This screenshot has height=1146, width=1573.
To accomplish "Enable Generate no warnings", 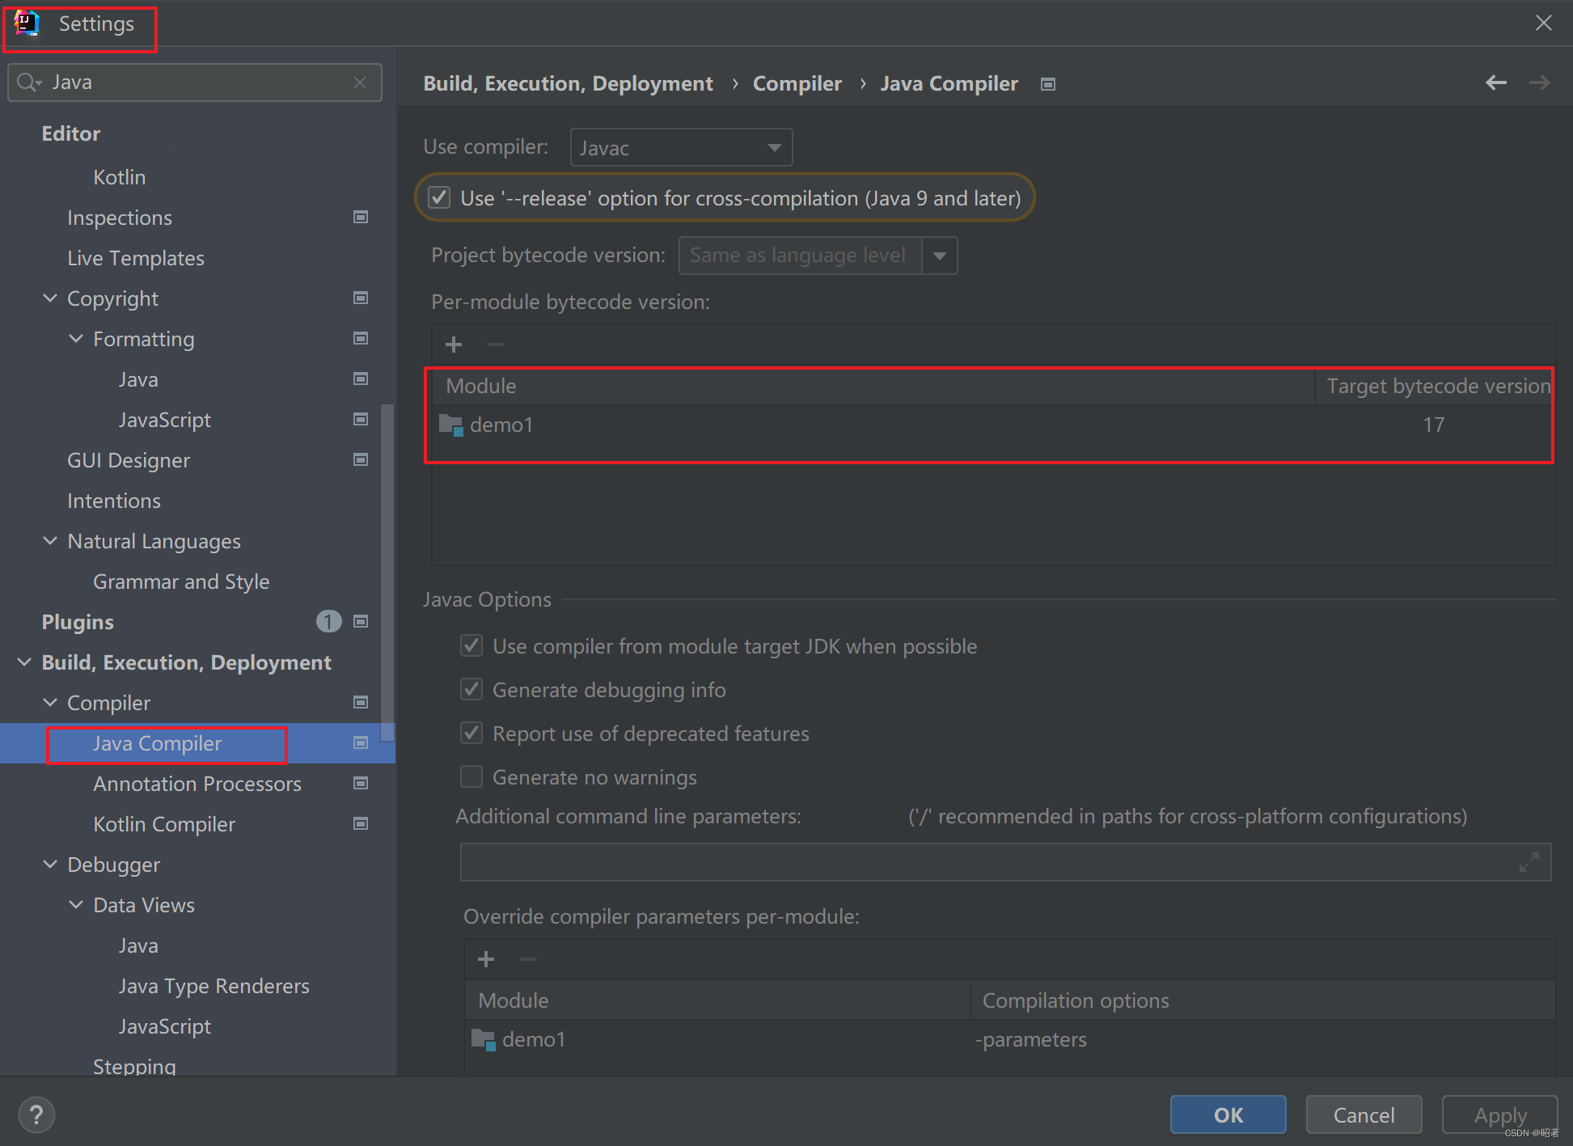I will [471, 777].
